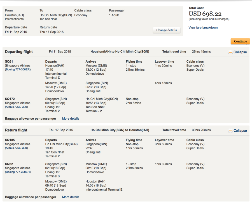The width and height of the screenshot is (252, 204).
Task: Click the SQ185 flight number
Action: point(10,140)
